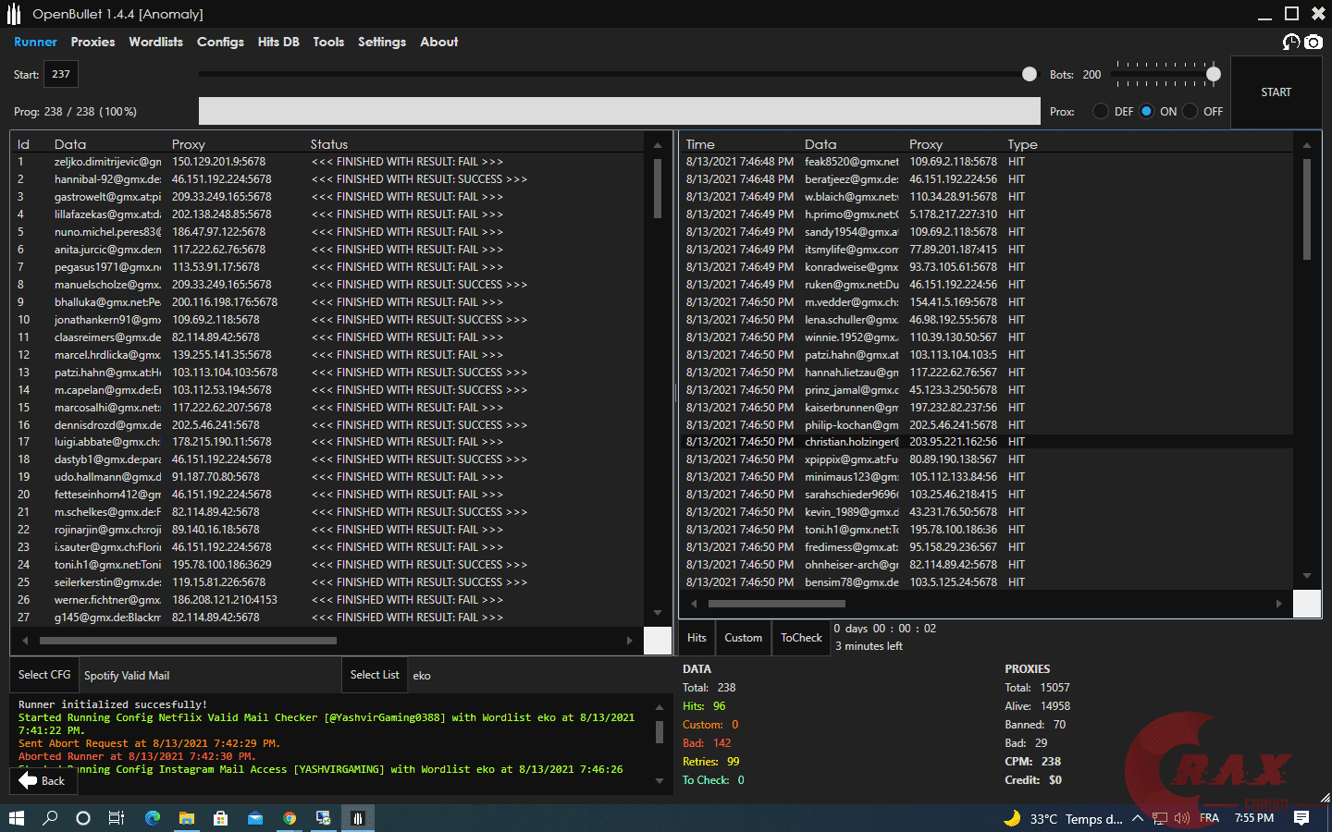The height and width of the screenshot is (832, 1332).
Task: Open the Windows notification center icon
Action: 1301,818
